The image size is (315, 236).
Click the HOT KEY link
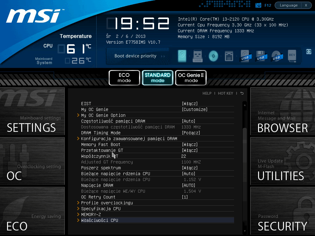(225, 93)
